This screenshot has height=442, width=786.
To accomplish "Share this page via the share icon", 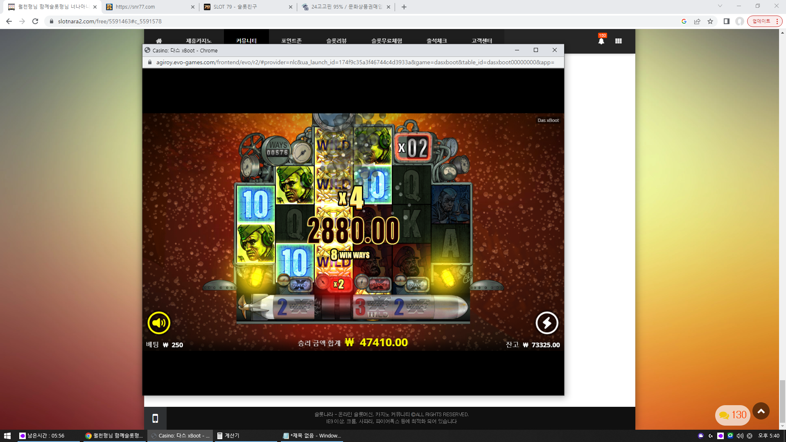I will tap(697, 21).
